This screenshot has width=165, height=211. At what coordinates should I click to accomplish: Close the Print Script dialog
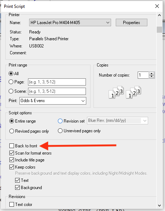(157, 6)
